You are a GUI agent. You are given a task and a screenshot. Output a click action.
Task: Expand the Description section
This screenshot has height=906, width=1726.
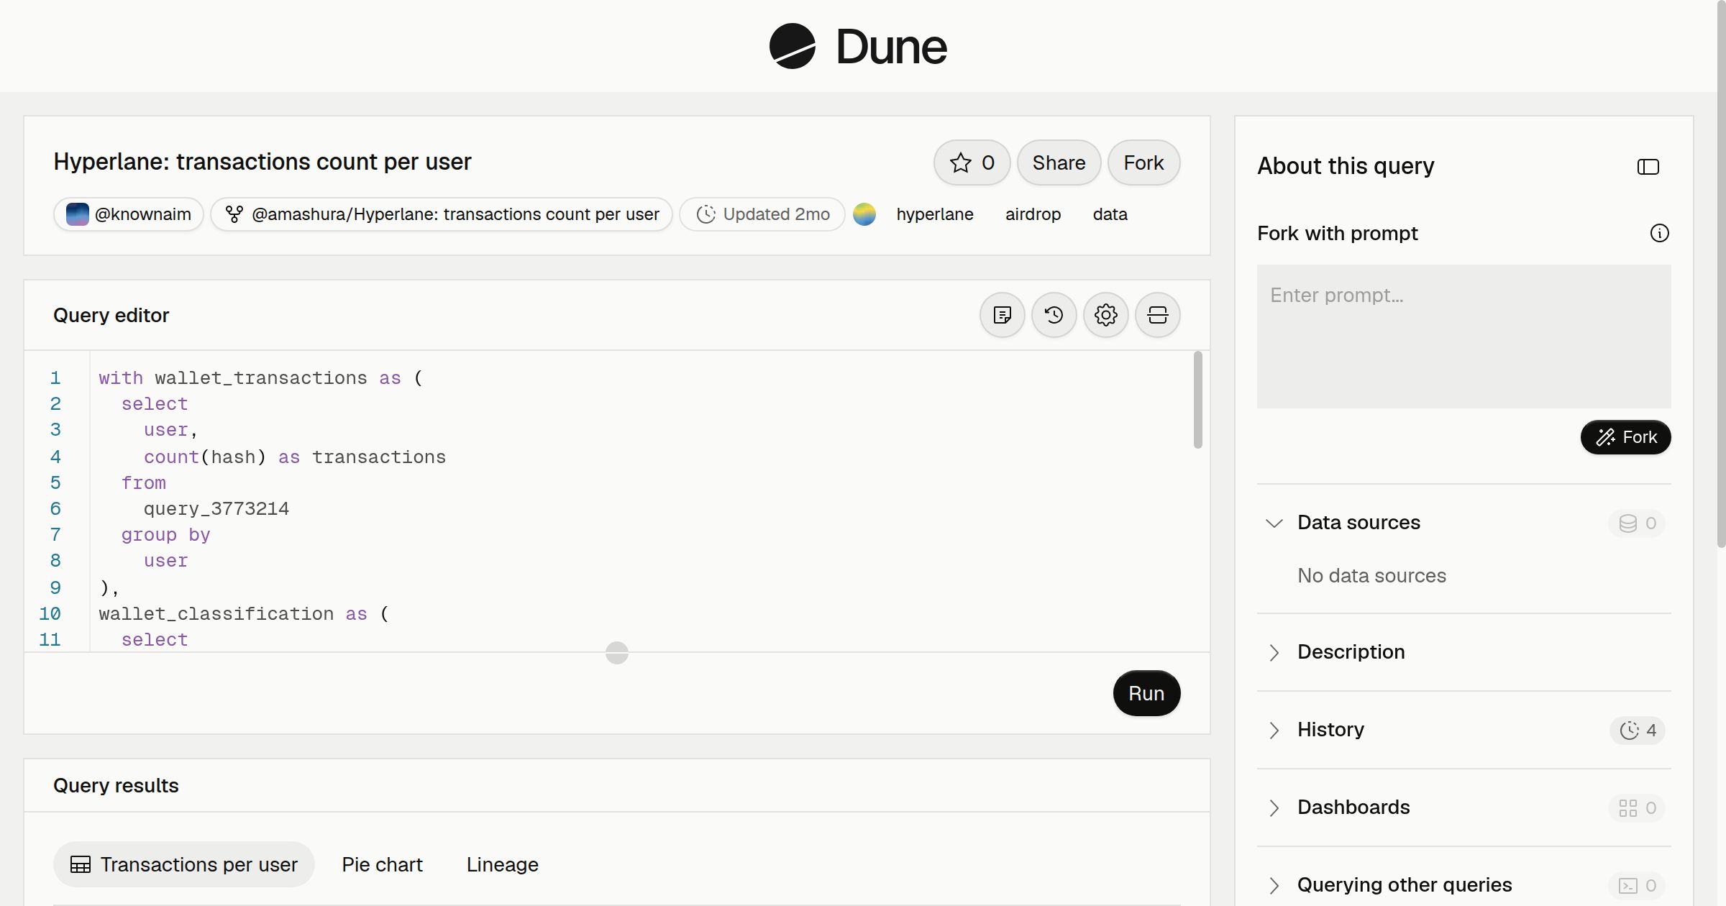click(x=1274, y=652)
